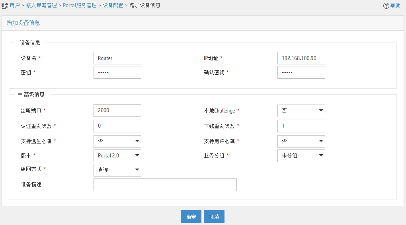Open the 支持逃生心跳 dropdown
This screenshot has width=406, height=225.
coord(117,141)
